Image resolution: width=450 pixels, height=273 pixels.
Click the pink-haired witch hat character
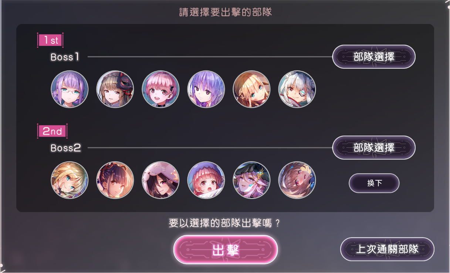point(251,180)
